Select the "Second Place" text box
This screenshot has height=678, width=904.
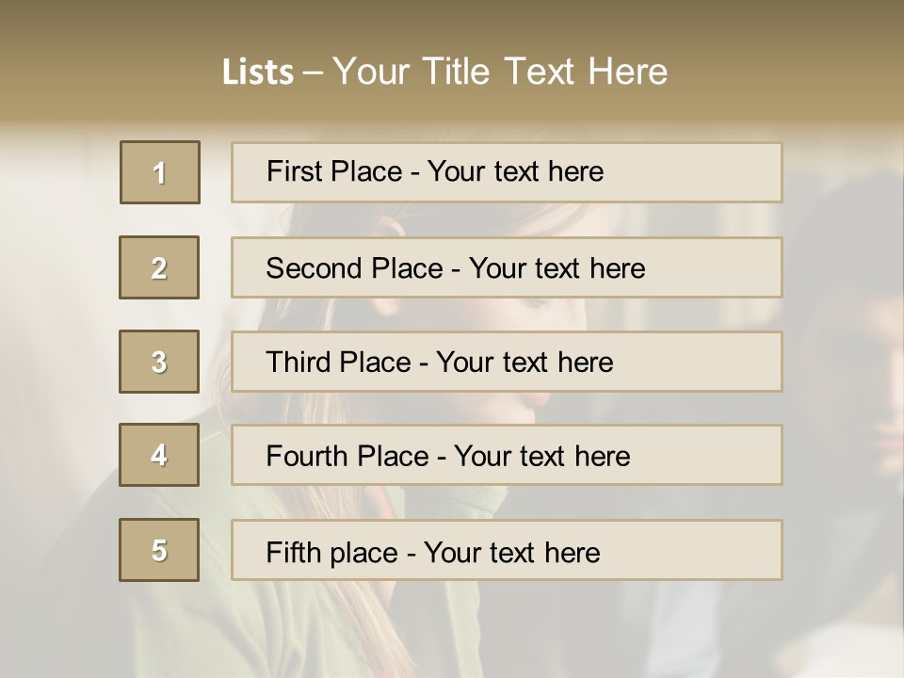[507, 267]
